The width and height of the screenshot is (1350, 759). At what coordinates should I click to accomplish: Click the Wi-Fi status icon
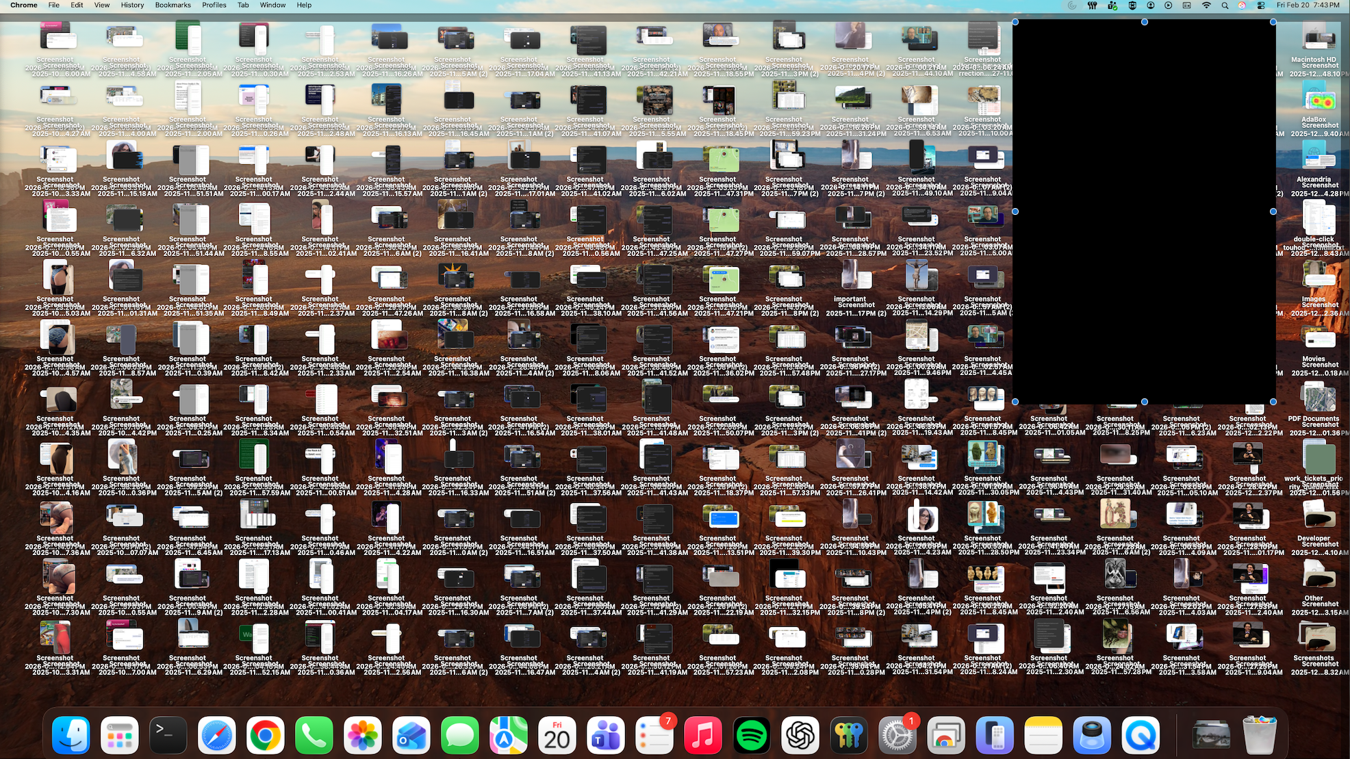pyautogui.click(x=1206, y=5)
